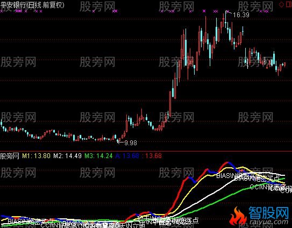292x228 pixels.
Task: Select the red 13.68 indicator value
Action: tap(153, 156)
